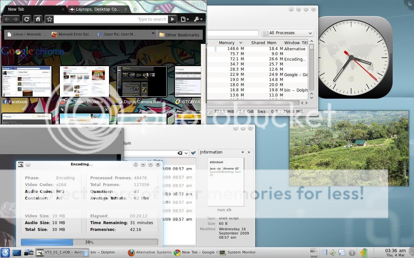Screen dimensions: 414x258
Task: Open the volume control in system tray
Action: tap(332, 253)
